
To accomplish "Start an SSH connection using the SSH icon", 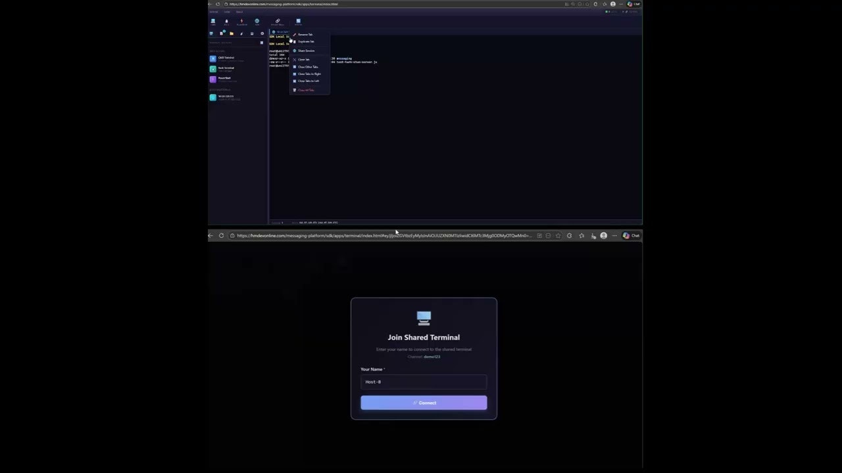I will click(257, 21).
